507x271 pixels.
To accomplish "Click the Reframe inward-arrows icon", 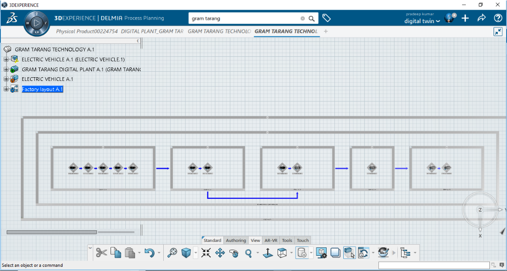I will coord(206,253).
